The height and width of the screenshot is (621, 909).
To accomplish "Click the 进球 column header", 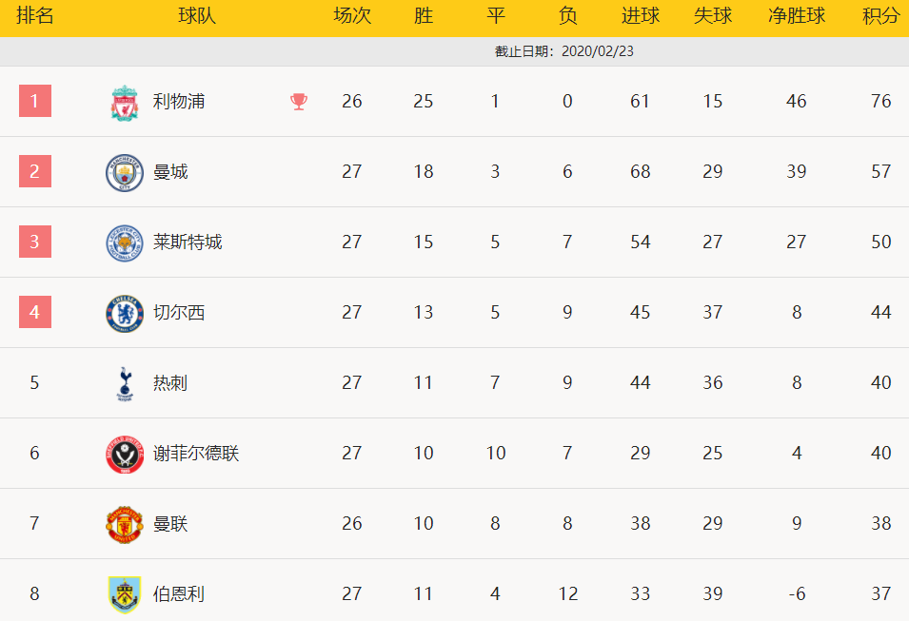I will click(640, 15).
